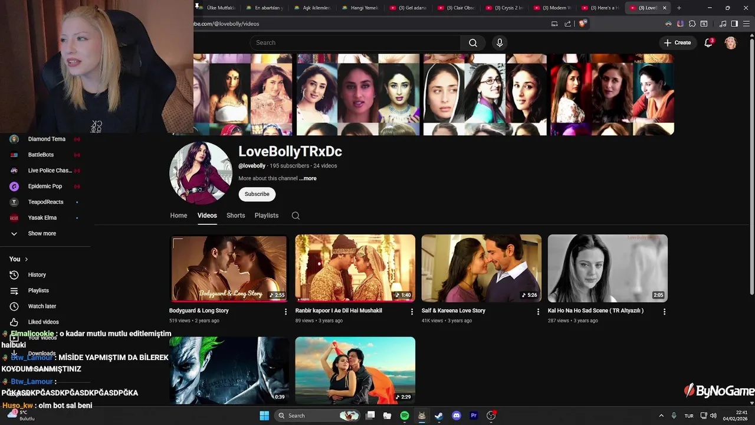Open Live Police Chase subscription
755x425 pixels.
(45, 171)
